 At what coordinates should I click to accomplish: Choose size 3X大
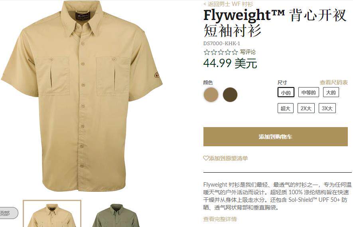point(327,108)
